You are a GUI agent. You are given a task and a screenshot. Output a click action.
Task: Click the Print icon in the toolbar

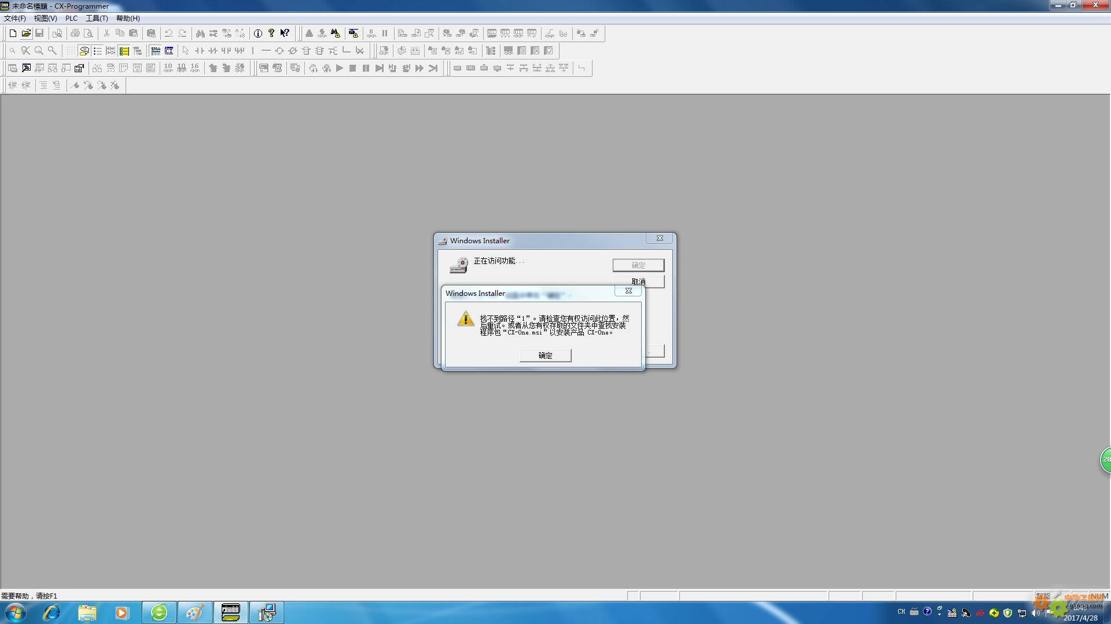(x=75, y=34)
